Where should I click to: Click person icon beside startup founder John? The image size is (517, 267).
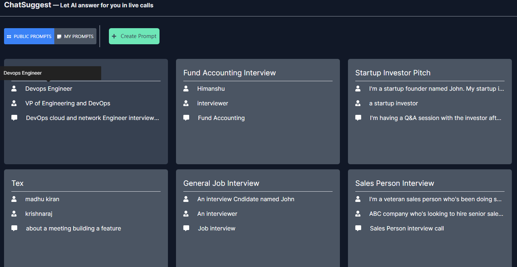pos(358,89)
